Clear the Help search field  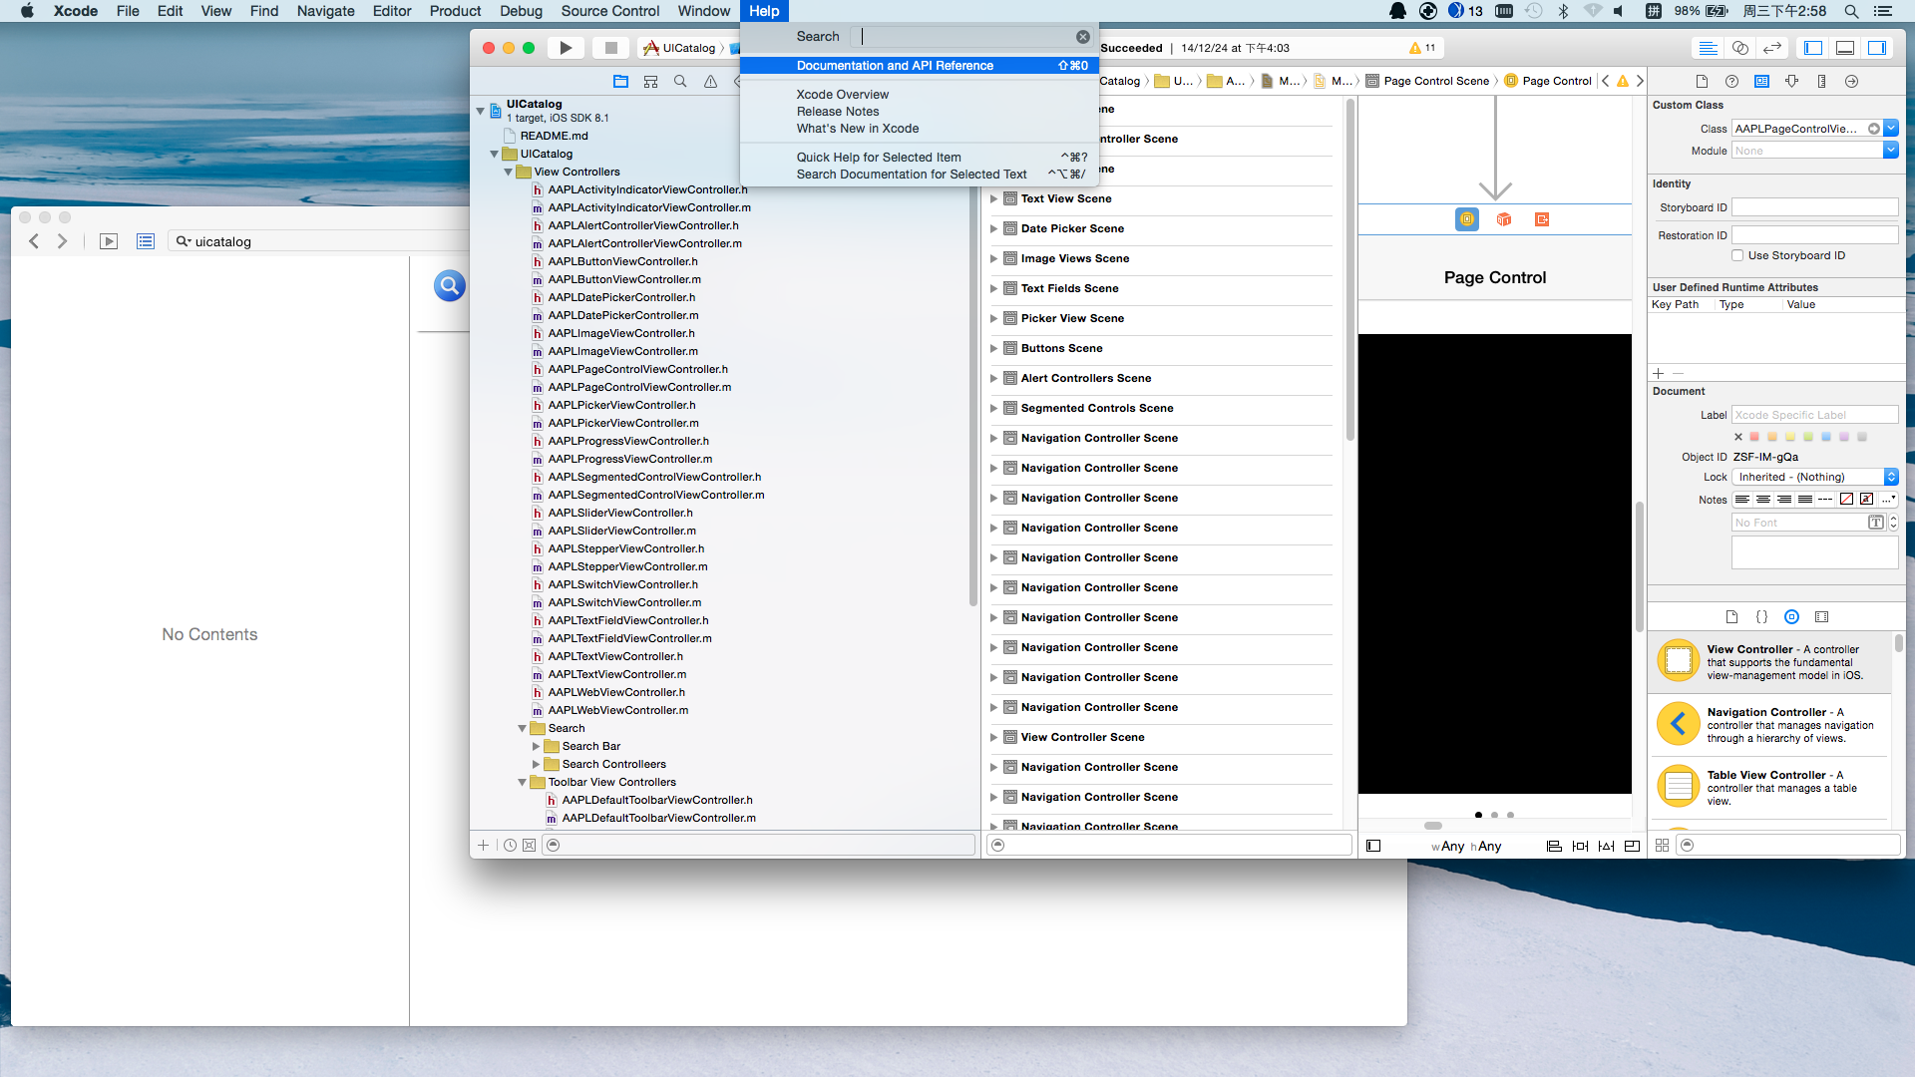(1082, 37)
